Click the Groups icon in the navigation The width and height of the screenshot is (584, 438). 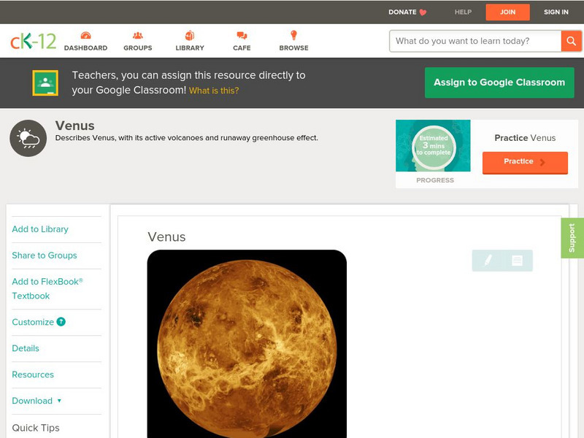[x=138, y=34]
